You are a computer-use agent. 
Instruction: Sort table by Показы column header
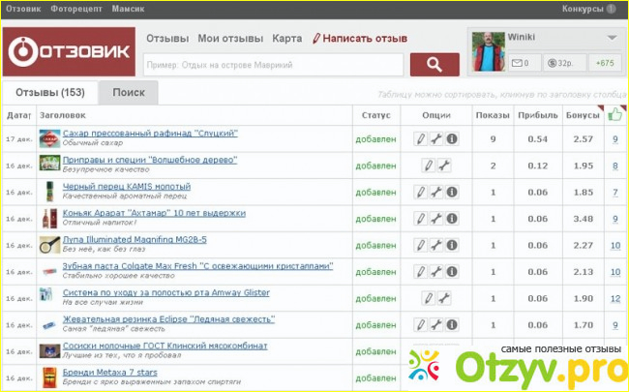pyautogui.click(x=493, y=114)
